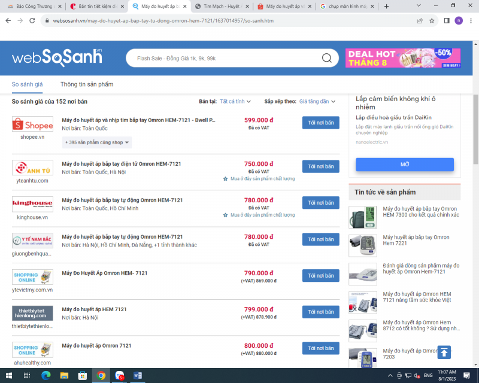Image resolution: width=479 pixels, height=383 pixels.
Task: Open a new browser tab
Action: click(386, 7)
